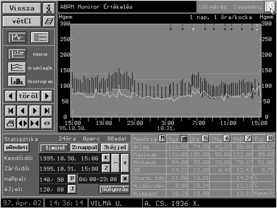The image size is (277, 208).
Task: Open the info icon button
Action: (x=49, y=8)
